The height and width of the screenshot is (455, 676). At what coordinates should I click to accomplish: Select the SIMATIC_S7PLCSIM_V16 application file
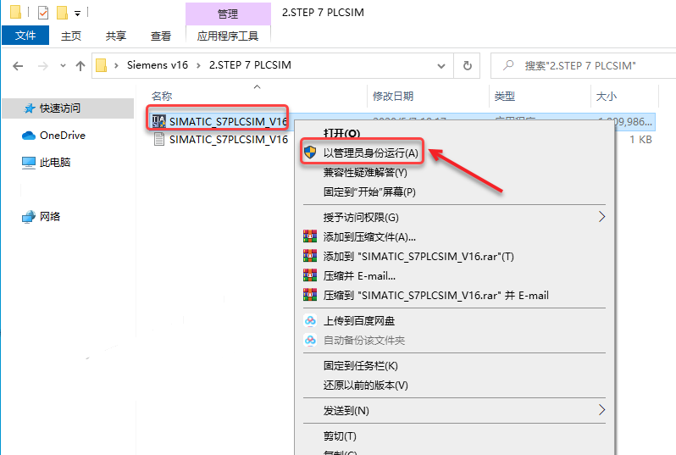229,122
